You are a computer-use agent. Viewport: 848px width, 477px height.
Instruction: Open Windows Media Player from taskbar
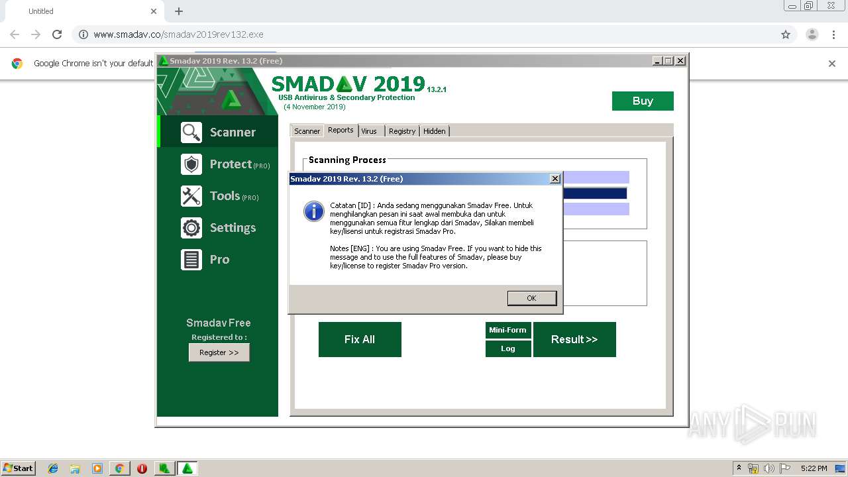click(x=97, y=468)
